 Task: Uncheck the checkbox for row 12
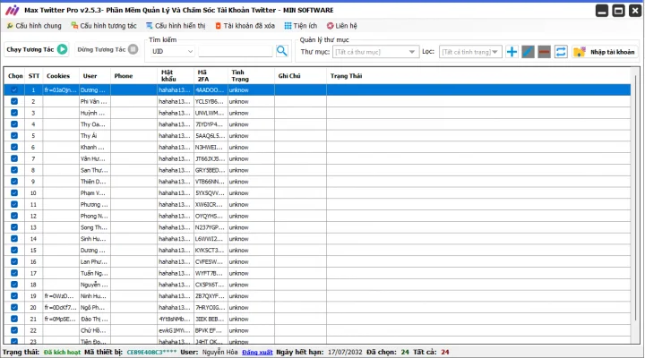pos(14,216)
